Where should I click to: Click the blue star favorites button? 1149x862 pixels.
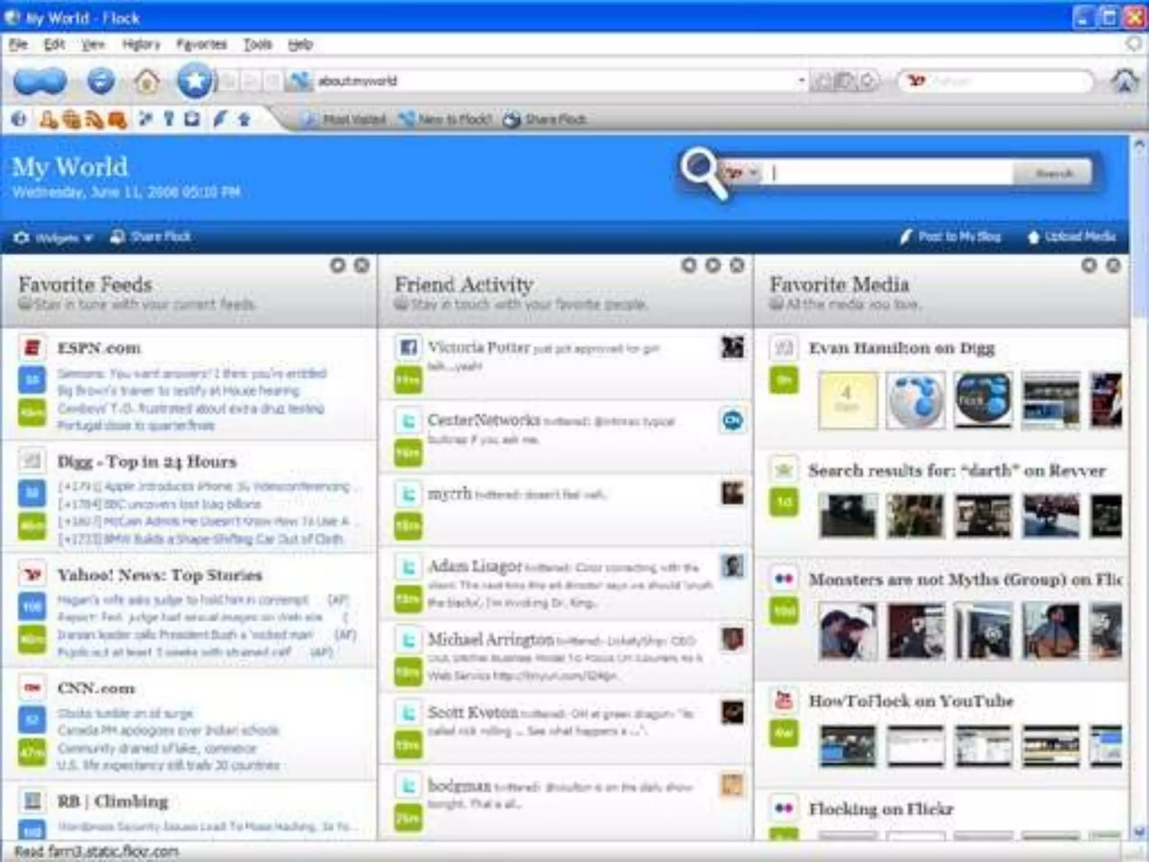point(194,81)
